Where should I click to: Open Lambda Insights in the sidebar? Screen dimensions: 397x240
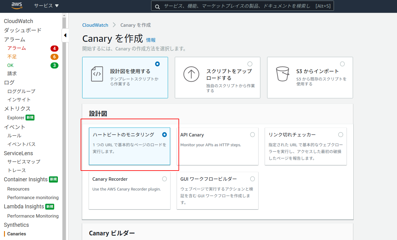coord(24,207)
